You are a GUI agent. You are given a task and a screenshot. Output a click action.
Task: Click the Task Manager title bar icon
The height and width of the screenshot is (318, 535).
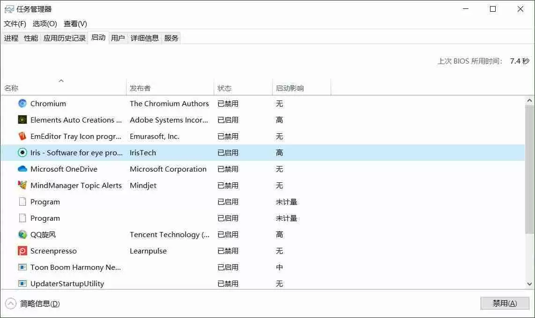(x=10, y=8)
